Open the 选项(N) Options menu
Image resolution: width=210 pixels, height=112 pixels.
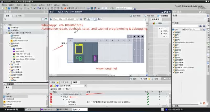[x=42, y=5]
